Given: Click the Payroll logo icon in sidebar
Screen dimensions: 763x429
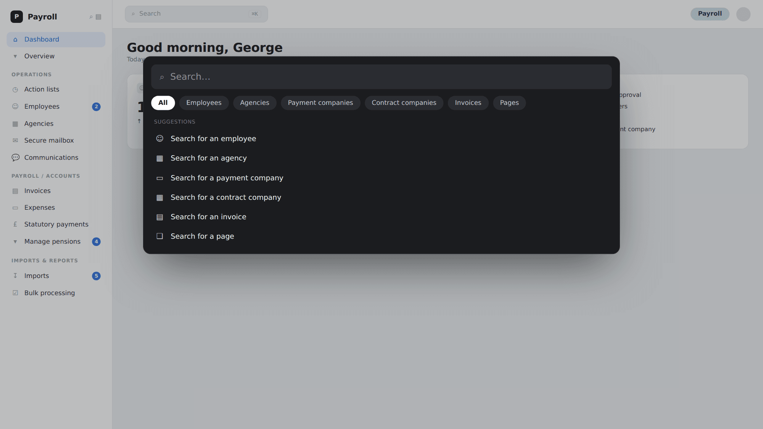Looking at the screenshot, I should click(x=16, y=17).
